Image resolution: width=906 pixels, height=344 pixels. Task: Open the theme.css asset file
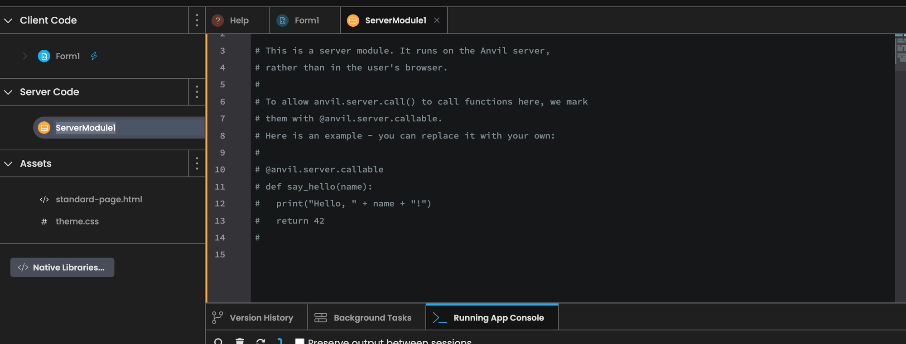pos(77,221)
